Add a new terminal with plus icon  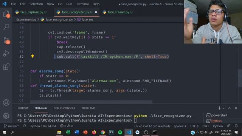219,108
